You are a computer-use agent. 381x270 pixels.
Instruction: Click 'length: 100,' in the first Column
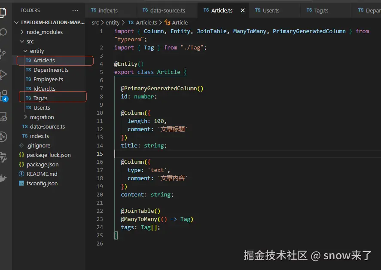coord(147,121)
